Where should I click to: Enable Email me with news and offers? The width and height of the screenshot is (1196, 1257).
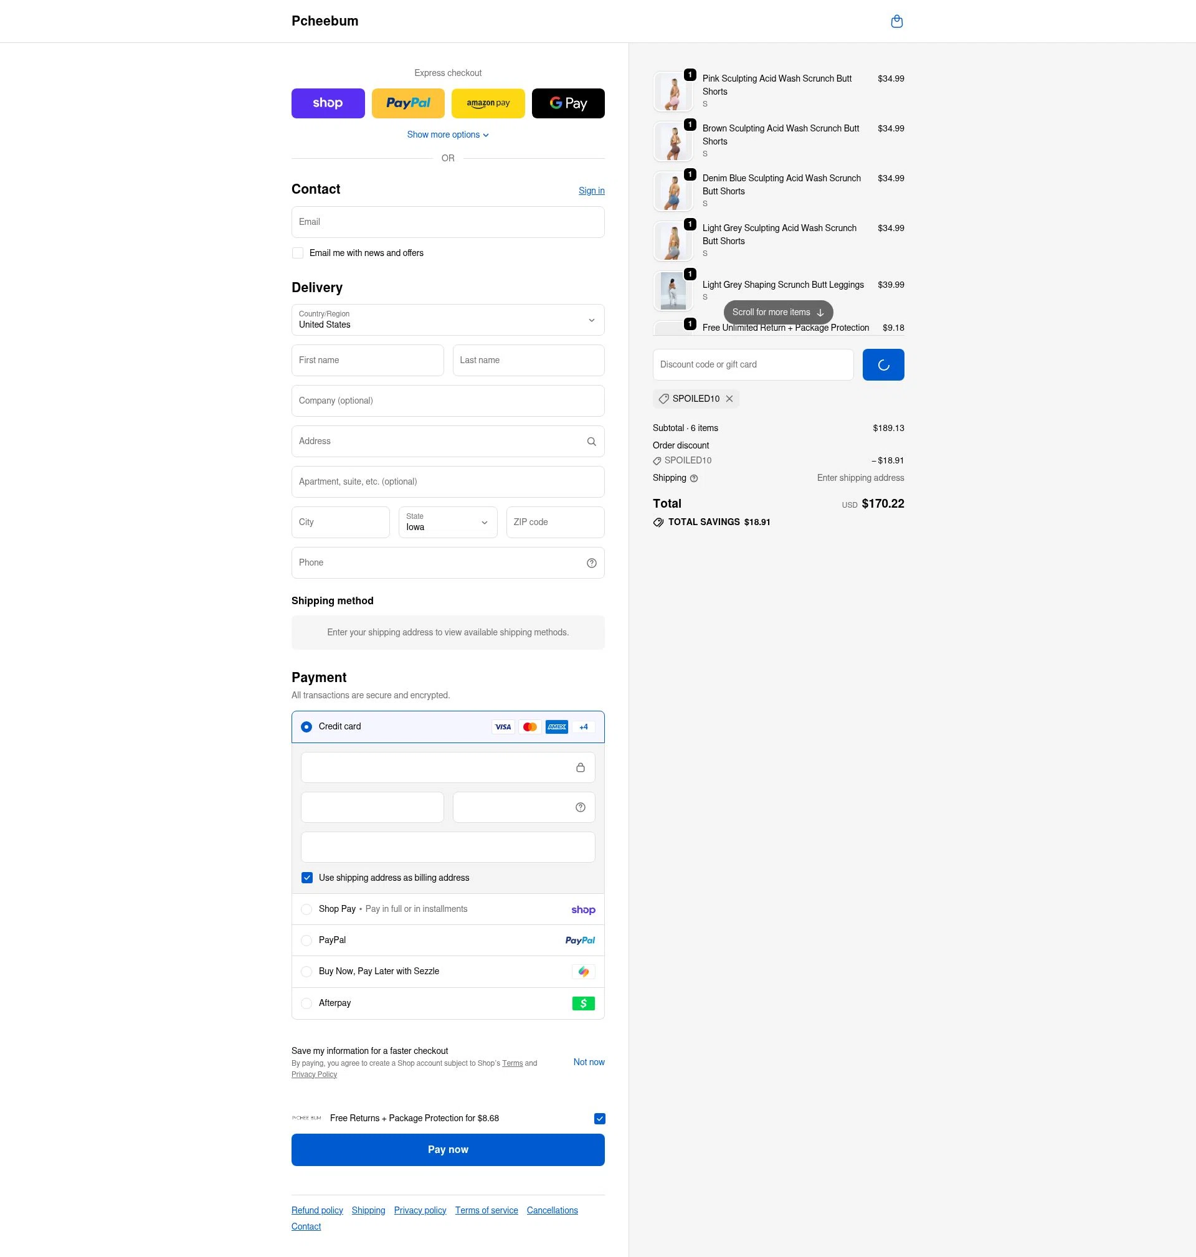pos(297,252)
